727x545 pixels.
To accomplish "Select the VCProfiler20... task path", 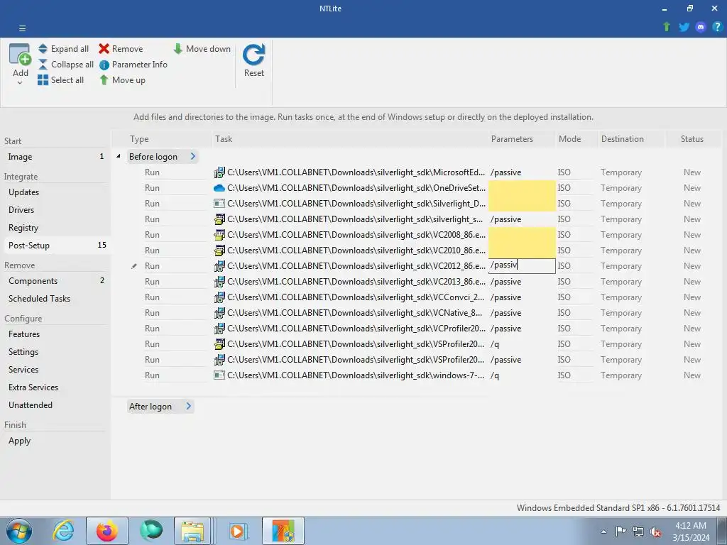I will click(x=356, y=329).
